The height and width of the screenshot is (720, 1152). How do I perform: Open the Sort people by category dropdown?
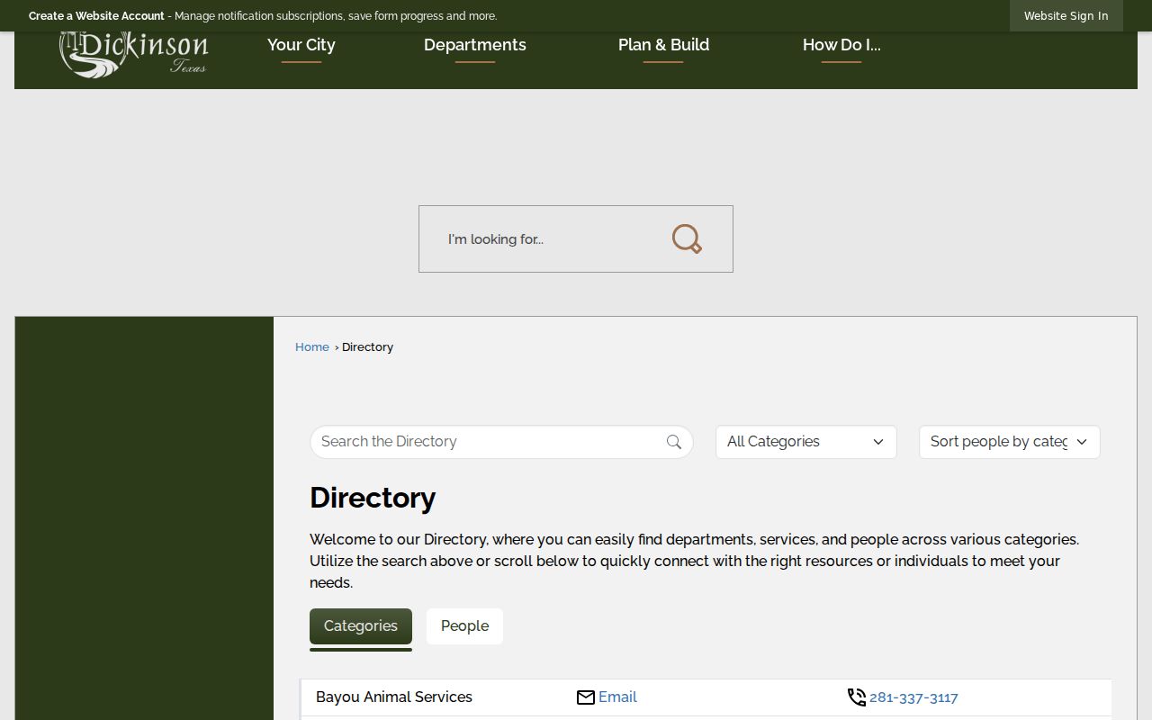[1010, 442]
